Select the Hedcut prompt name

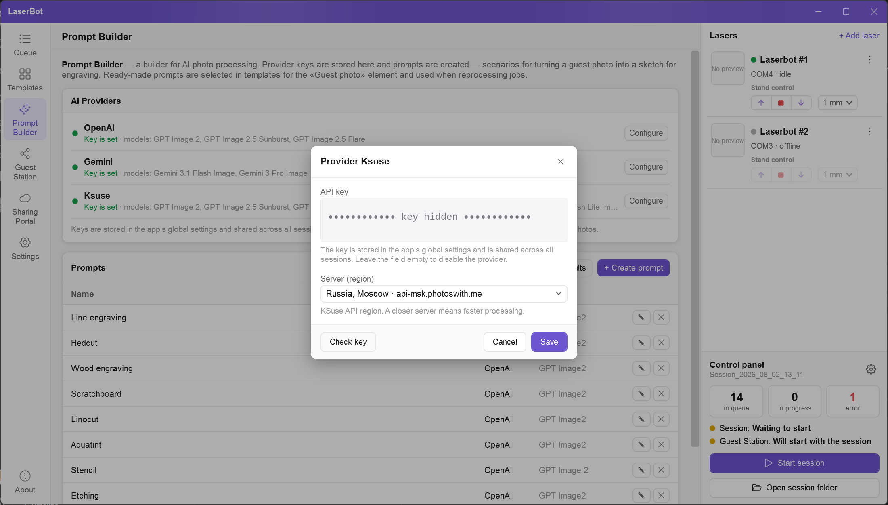pyautogui.click(x=84, y=343)
